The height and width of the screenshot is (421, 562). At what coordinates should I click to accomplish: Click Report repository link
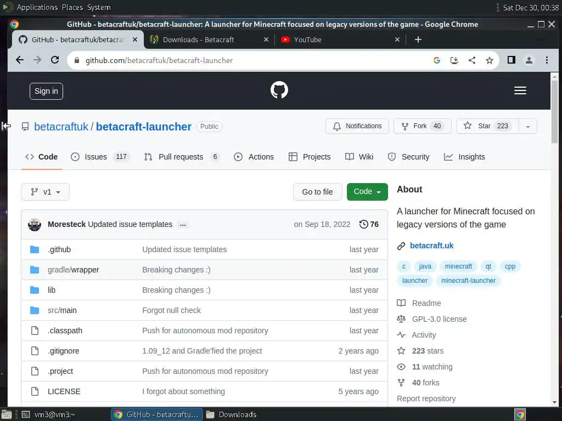[x=426, y=399]
